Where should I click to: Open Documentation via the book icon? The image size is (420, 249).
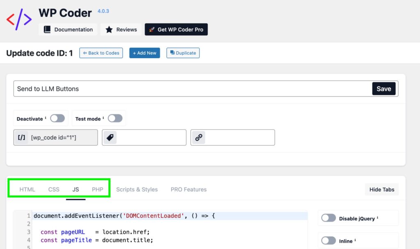47,29
